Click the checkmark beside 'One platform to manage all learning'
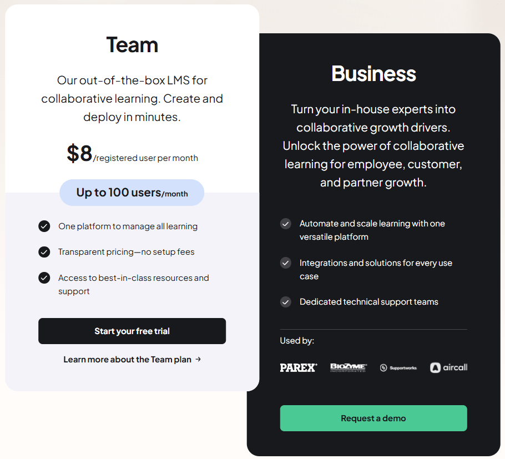505x459 pixels. [x=44, y=226]
